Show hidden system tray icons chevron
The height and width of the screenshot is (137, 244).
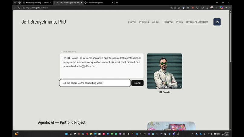pos(192,134)
